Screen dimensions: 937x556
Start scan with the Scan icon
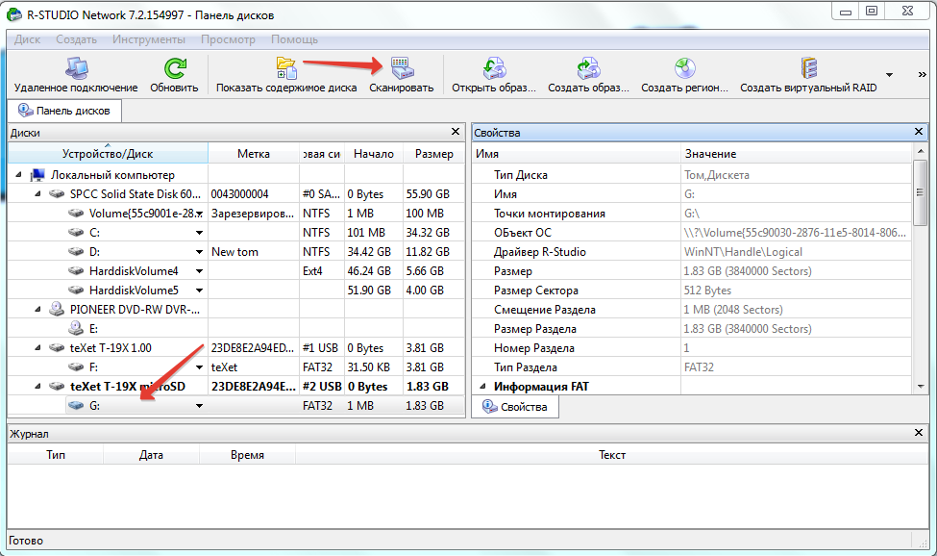tap(401, 69)
